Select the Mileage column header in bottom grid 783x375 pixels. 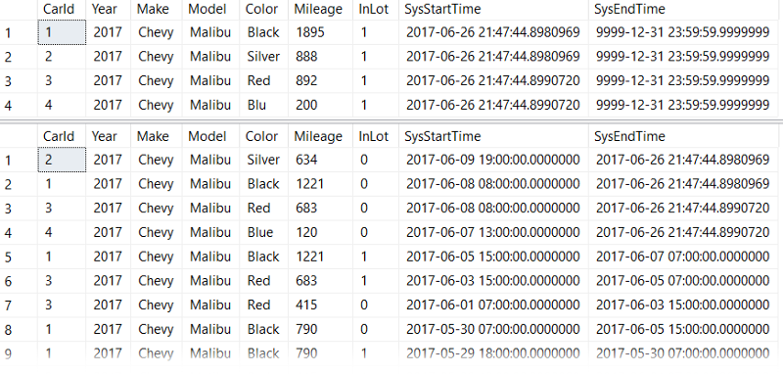coord(320,136)
